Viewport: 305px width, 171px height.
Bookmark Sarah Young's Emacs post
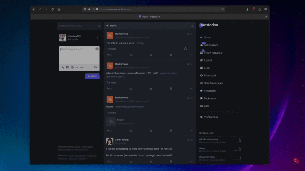(x=171, y=161)
